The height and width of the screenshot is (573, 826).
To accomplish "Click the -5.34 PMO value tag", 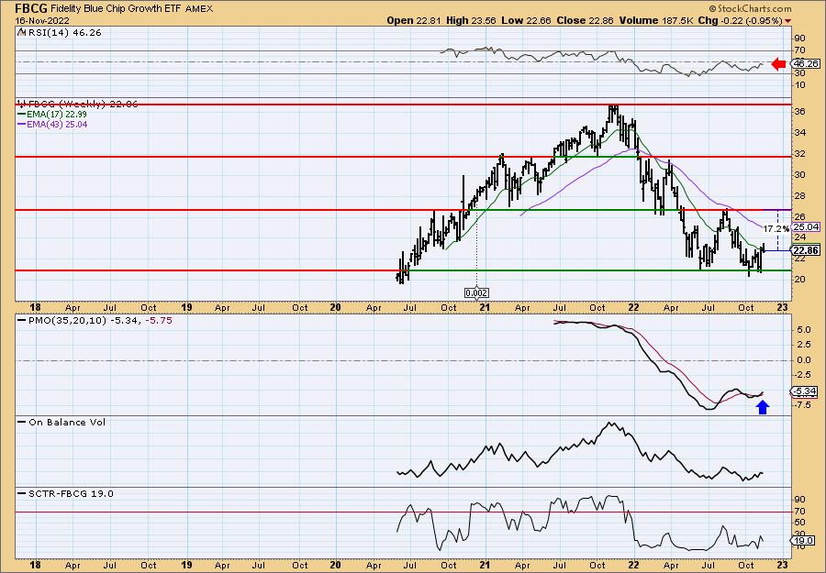I will [x=804, y=391].
